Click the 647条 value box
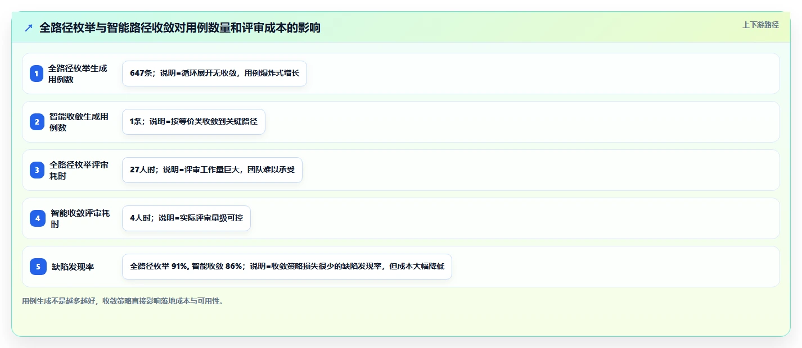802x348 pixels. point(214,74)
